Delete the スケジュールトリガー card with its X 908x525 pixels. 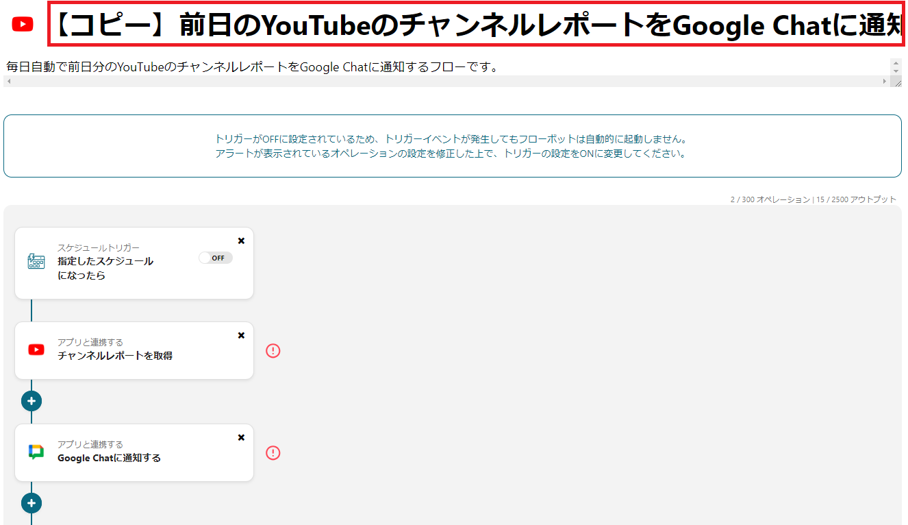pyautogui.click(x=241, y=241)
